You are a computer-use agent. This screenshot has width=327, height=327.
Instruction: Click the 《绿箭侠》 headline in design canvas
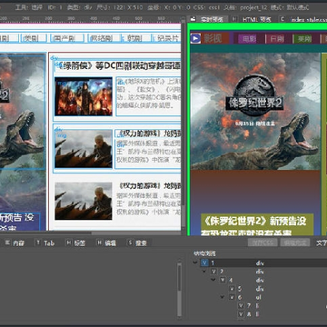click(118, 66)
